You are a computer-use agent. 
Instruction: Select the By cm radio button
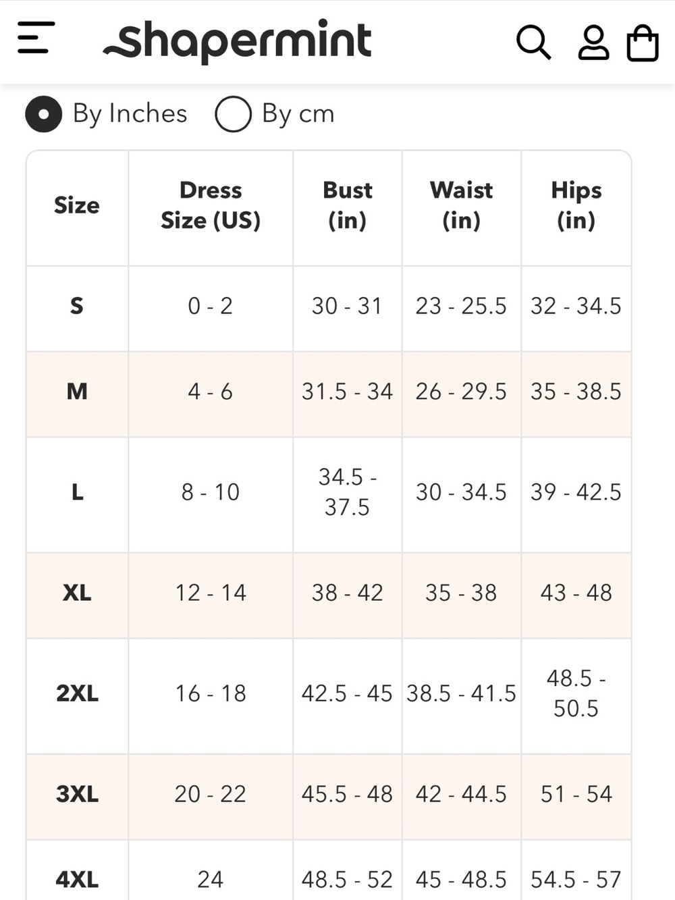[234, 114]
